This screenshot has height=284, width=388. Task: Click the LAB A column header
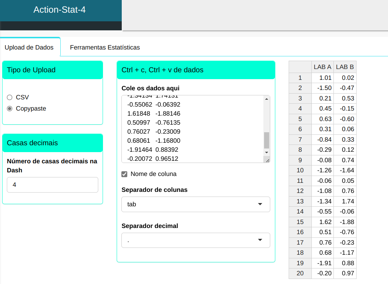point(322,67)
